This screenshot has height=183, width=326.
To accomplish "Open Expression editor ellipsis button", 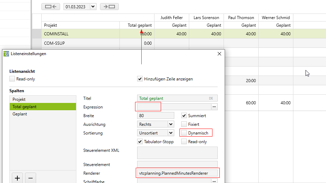I will 214,107.
